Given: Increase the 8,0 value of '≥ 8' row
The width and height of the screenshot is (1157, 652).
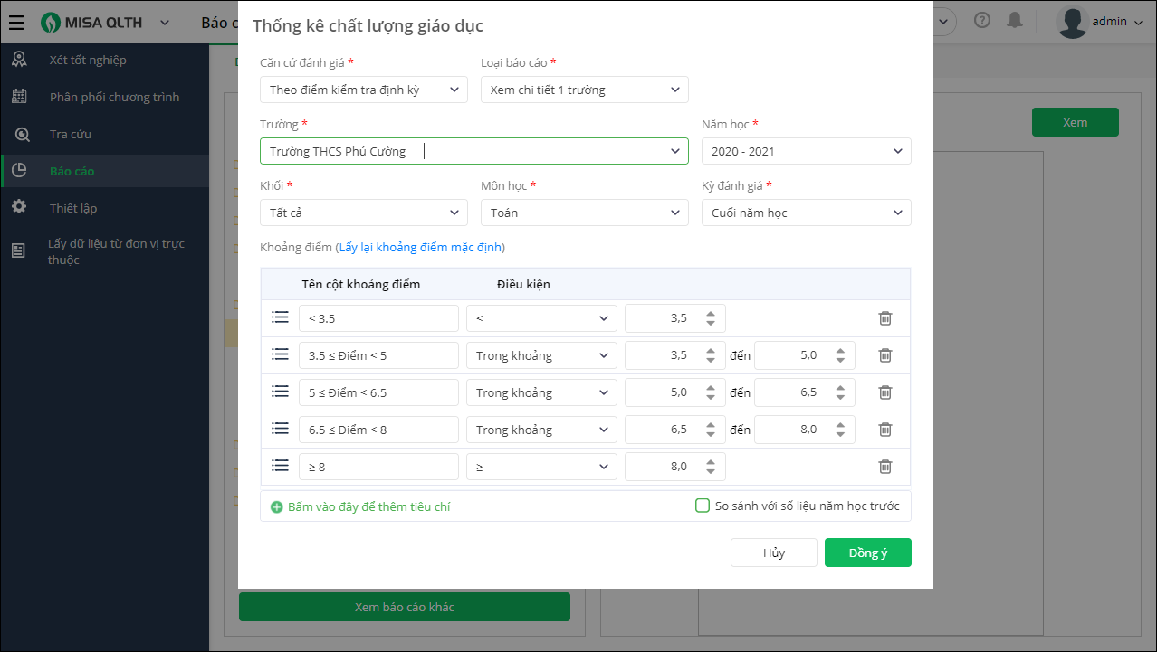Looking at the screenshot, I should [711, 462].
